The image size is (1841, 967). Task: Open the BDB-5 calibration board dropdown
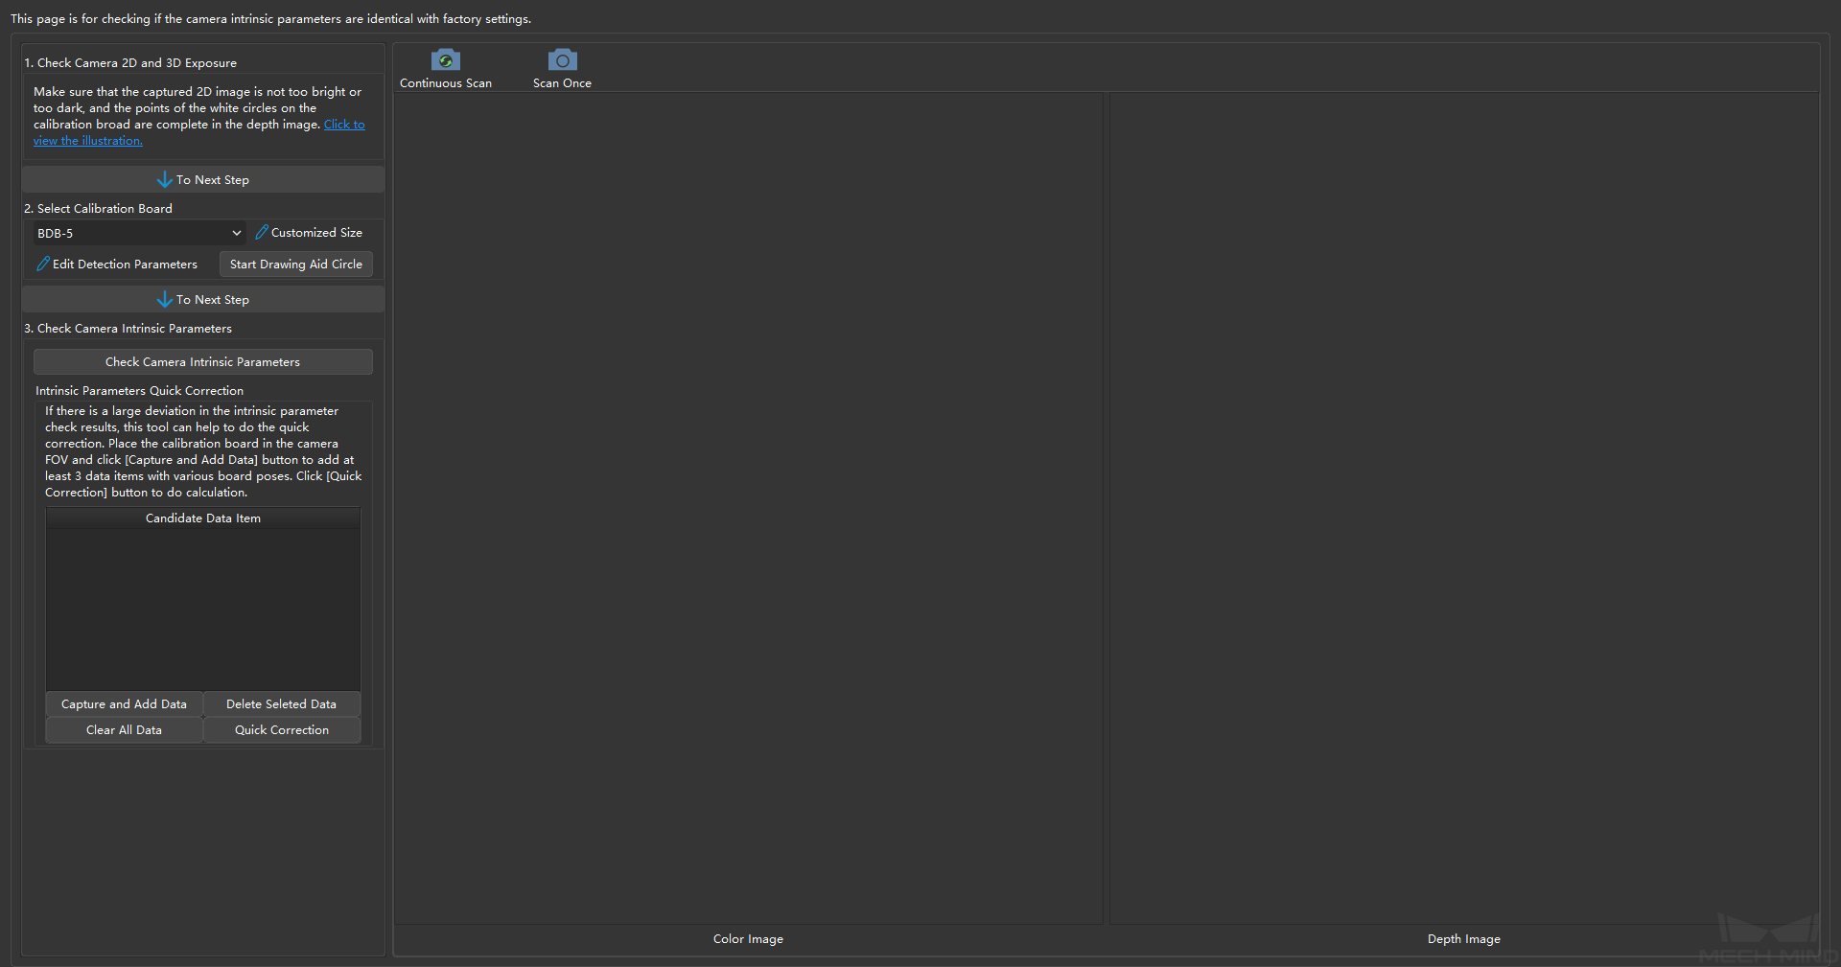140,233
